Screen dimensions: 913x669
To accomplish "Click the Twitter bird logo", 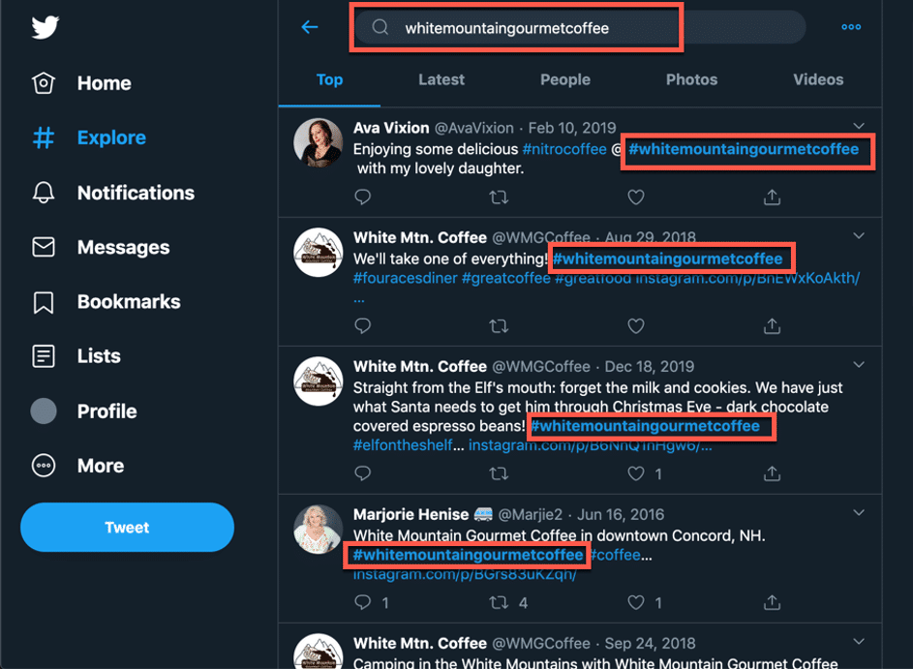I will (45, 27).
